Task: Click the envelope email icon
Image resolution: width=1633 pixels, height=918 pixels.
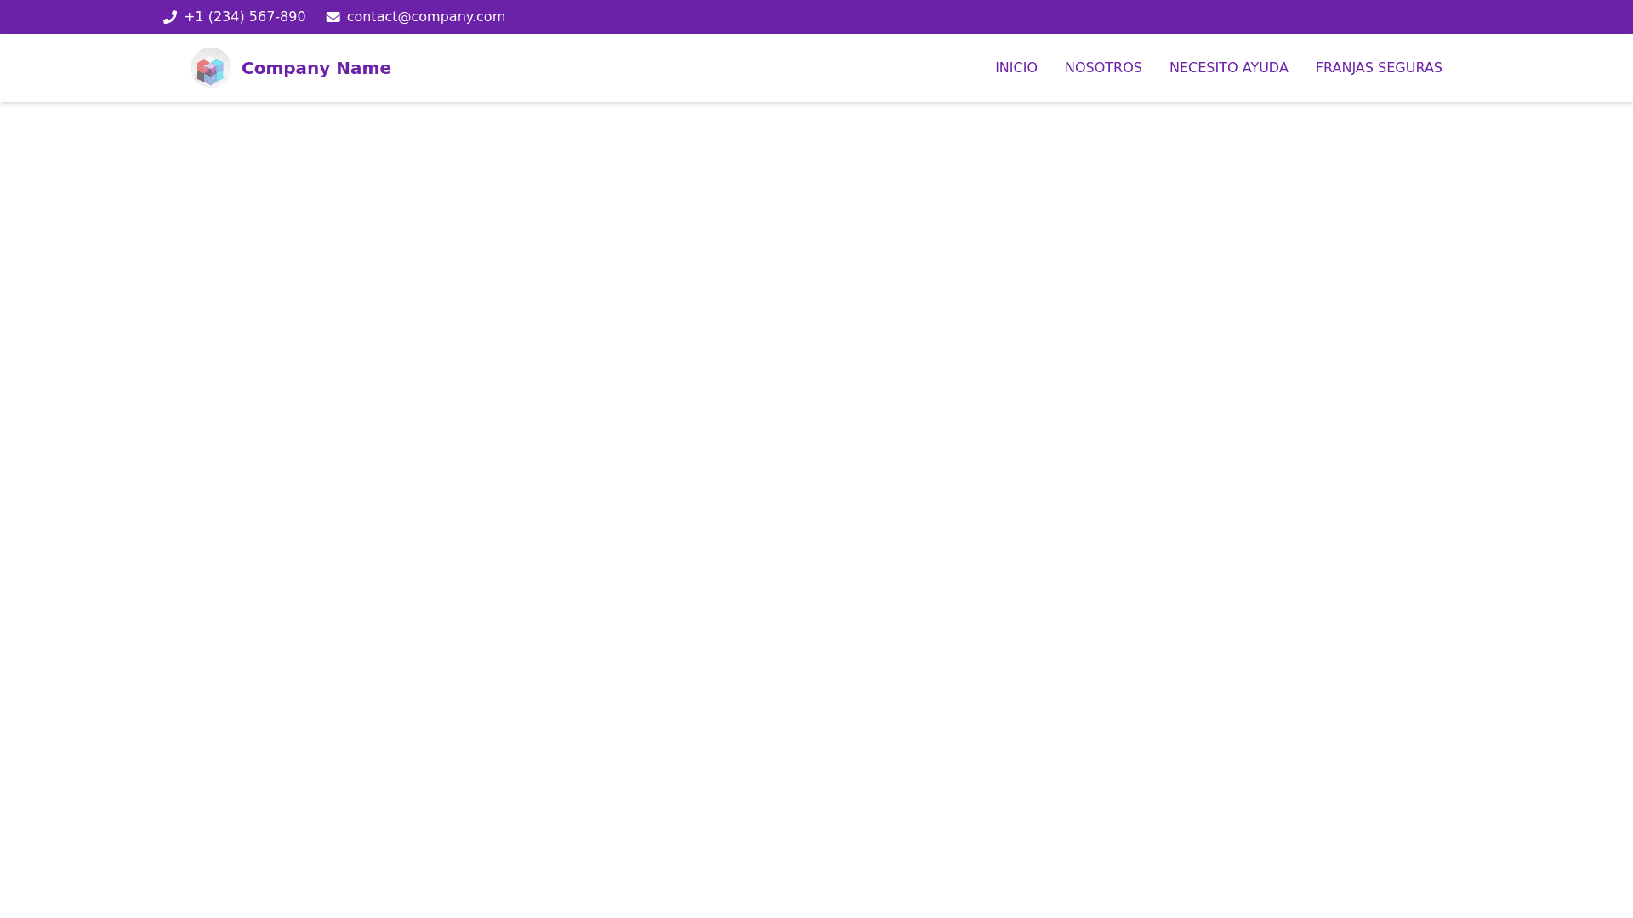Action: pos(333,17)
